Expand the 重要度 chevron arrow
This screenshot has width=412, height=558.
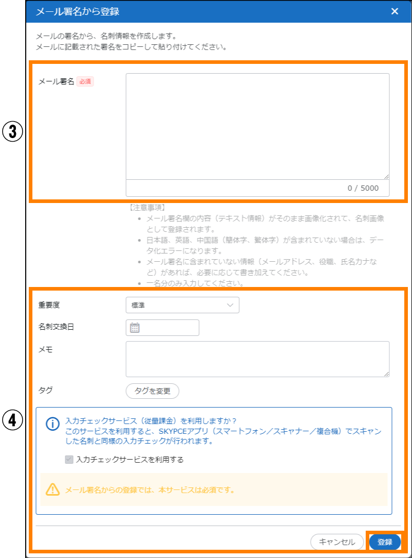click(230, 305)
